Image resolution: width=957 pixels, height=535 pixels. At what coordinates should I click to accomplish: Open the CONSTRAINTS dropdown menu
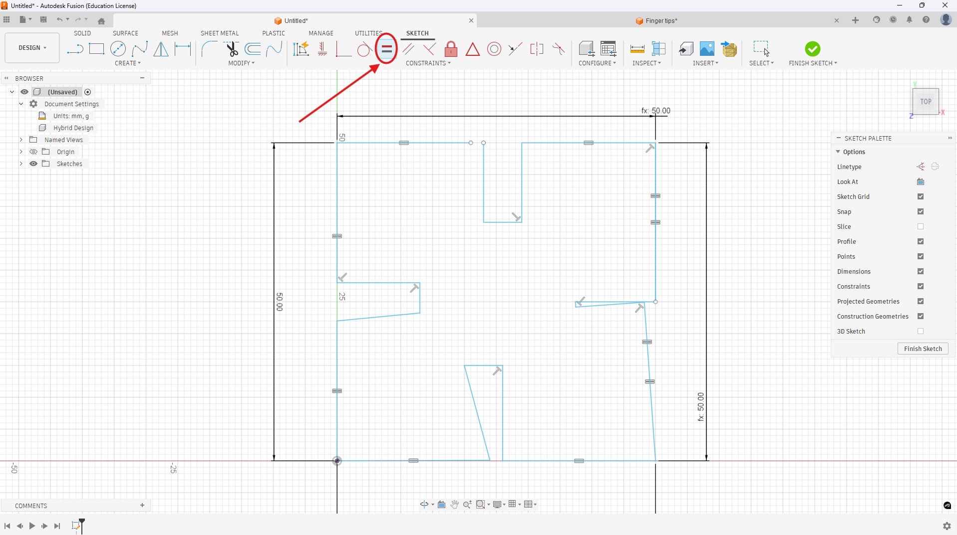[x=428, y=63]
